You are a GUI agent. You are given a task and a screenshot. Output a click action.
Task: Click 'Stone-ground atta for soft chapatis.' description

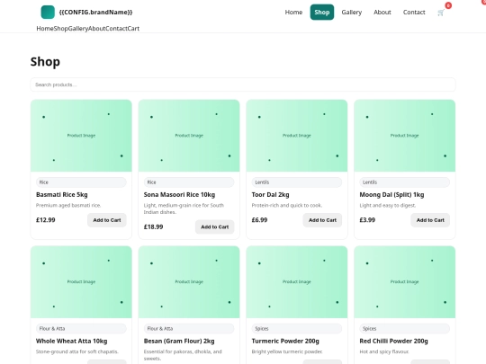click(x=77, y=351)
